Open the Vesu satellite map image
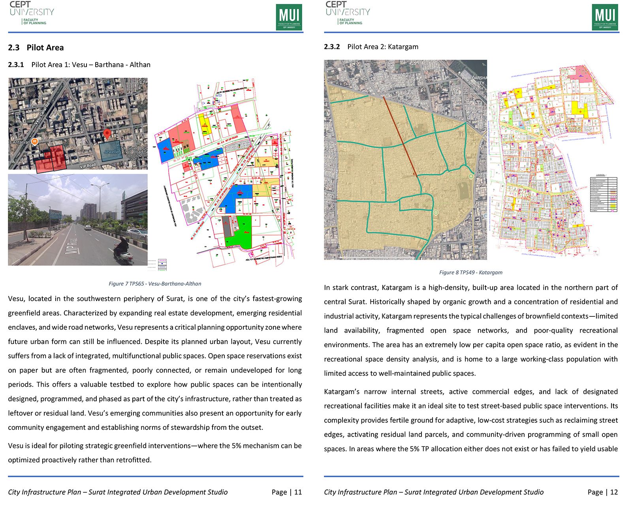This screenshot has width=632, height=512. click(78, 124)
